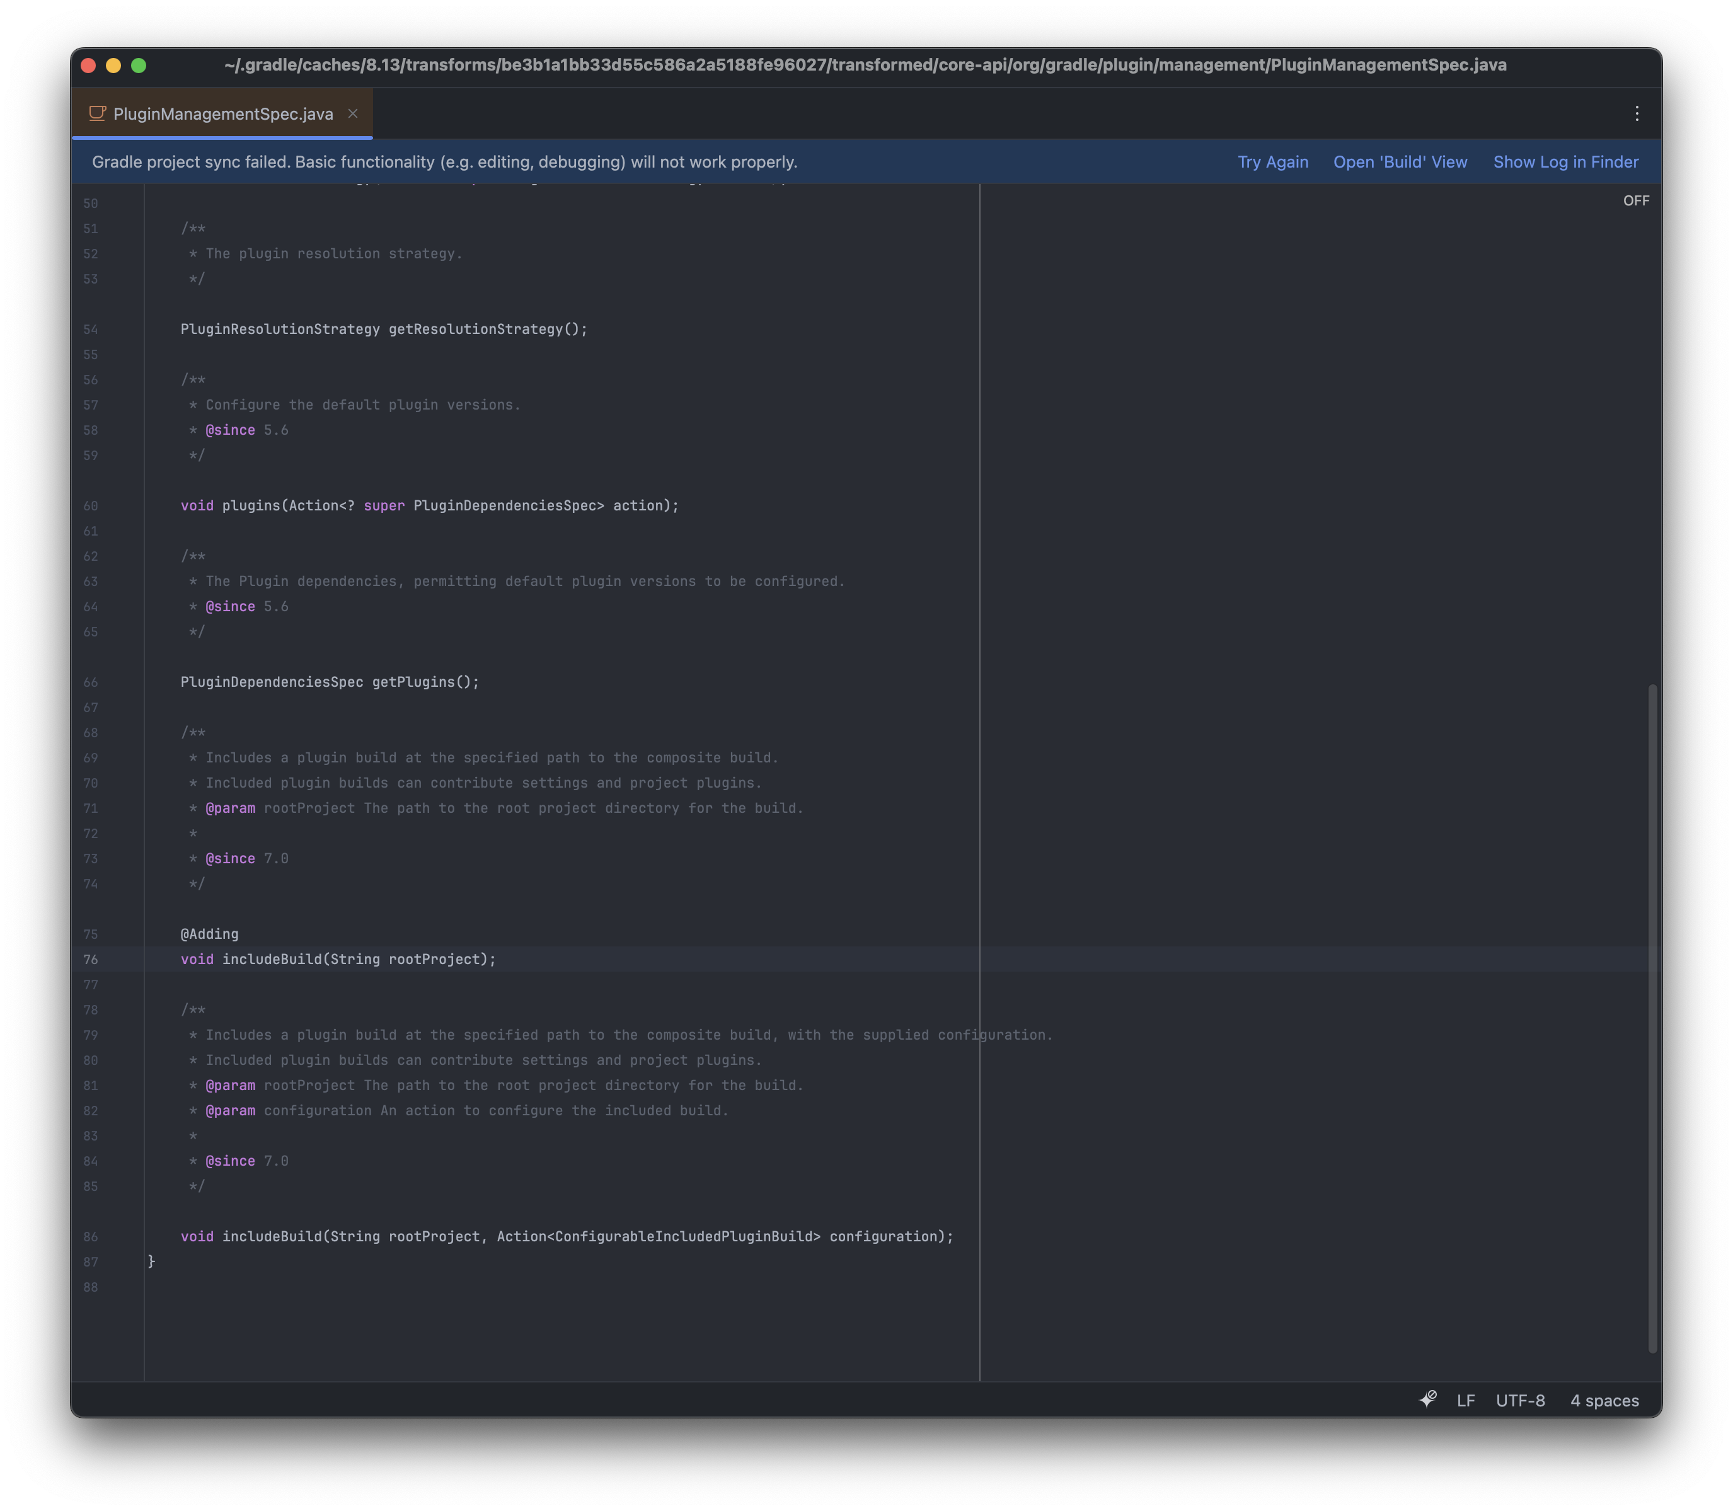This screenshot has height=1511, width=1733.
Task: Select the PluginManagementSpec.java tab
Action: pos(222,114)
